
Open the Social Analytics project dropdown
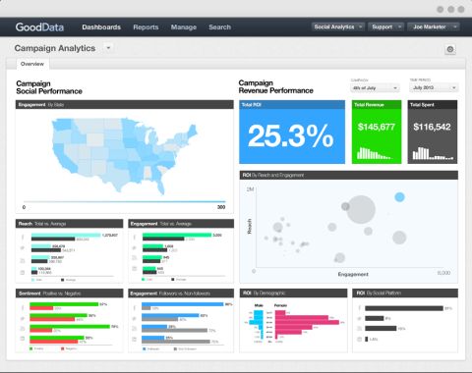click(x=337, y=27)
